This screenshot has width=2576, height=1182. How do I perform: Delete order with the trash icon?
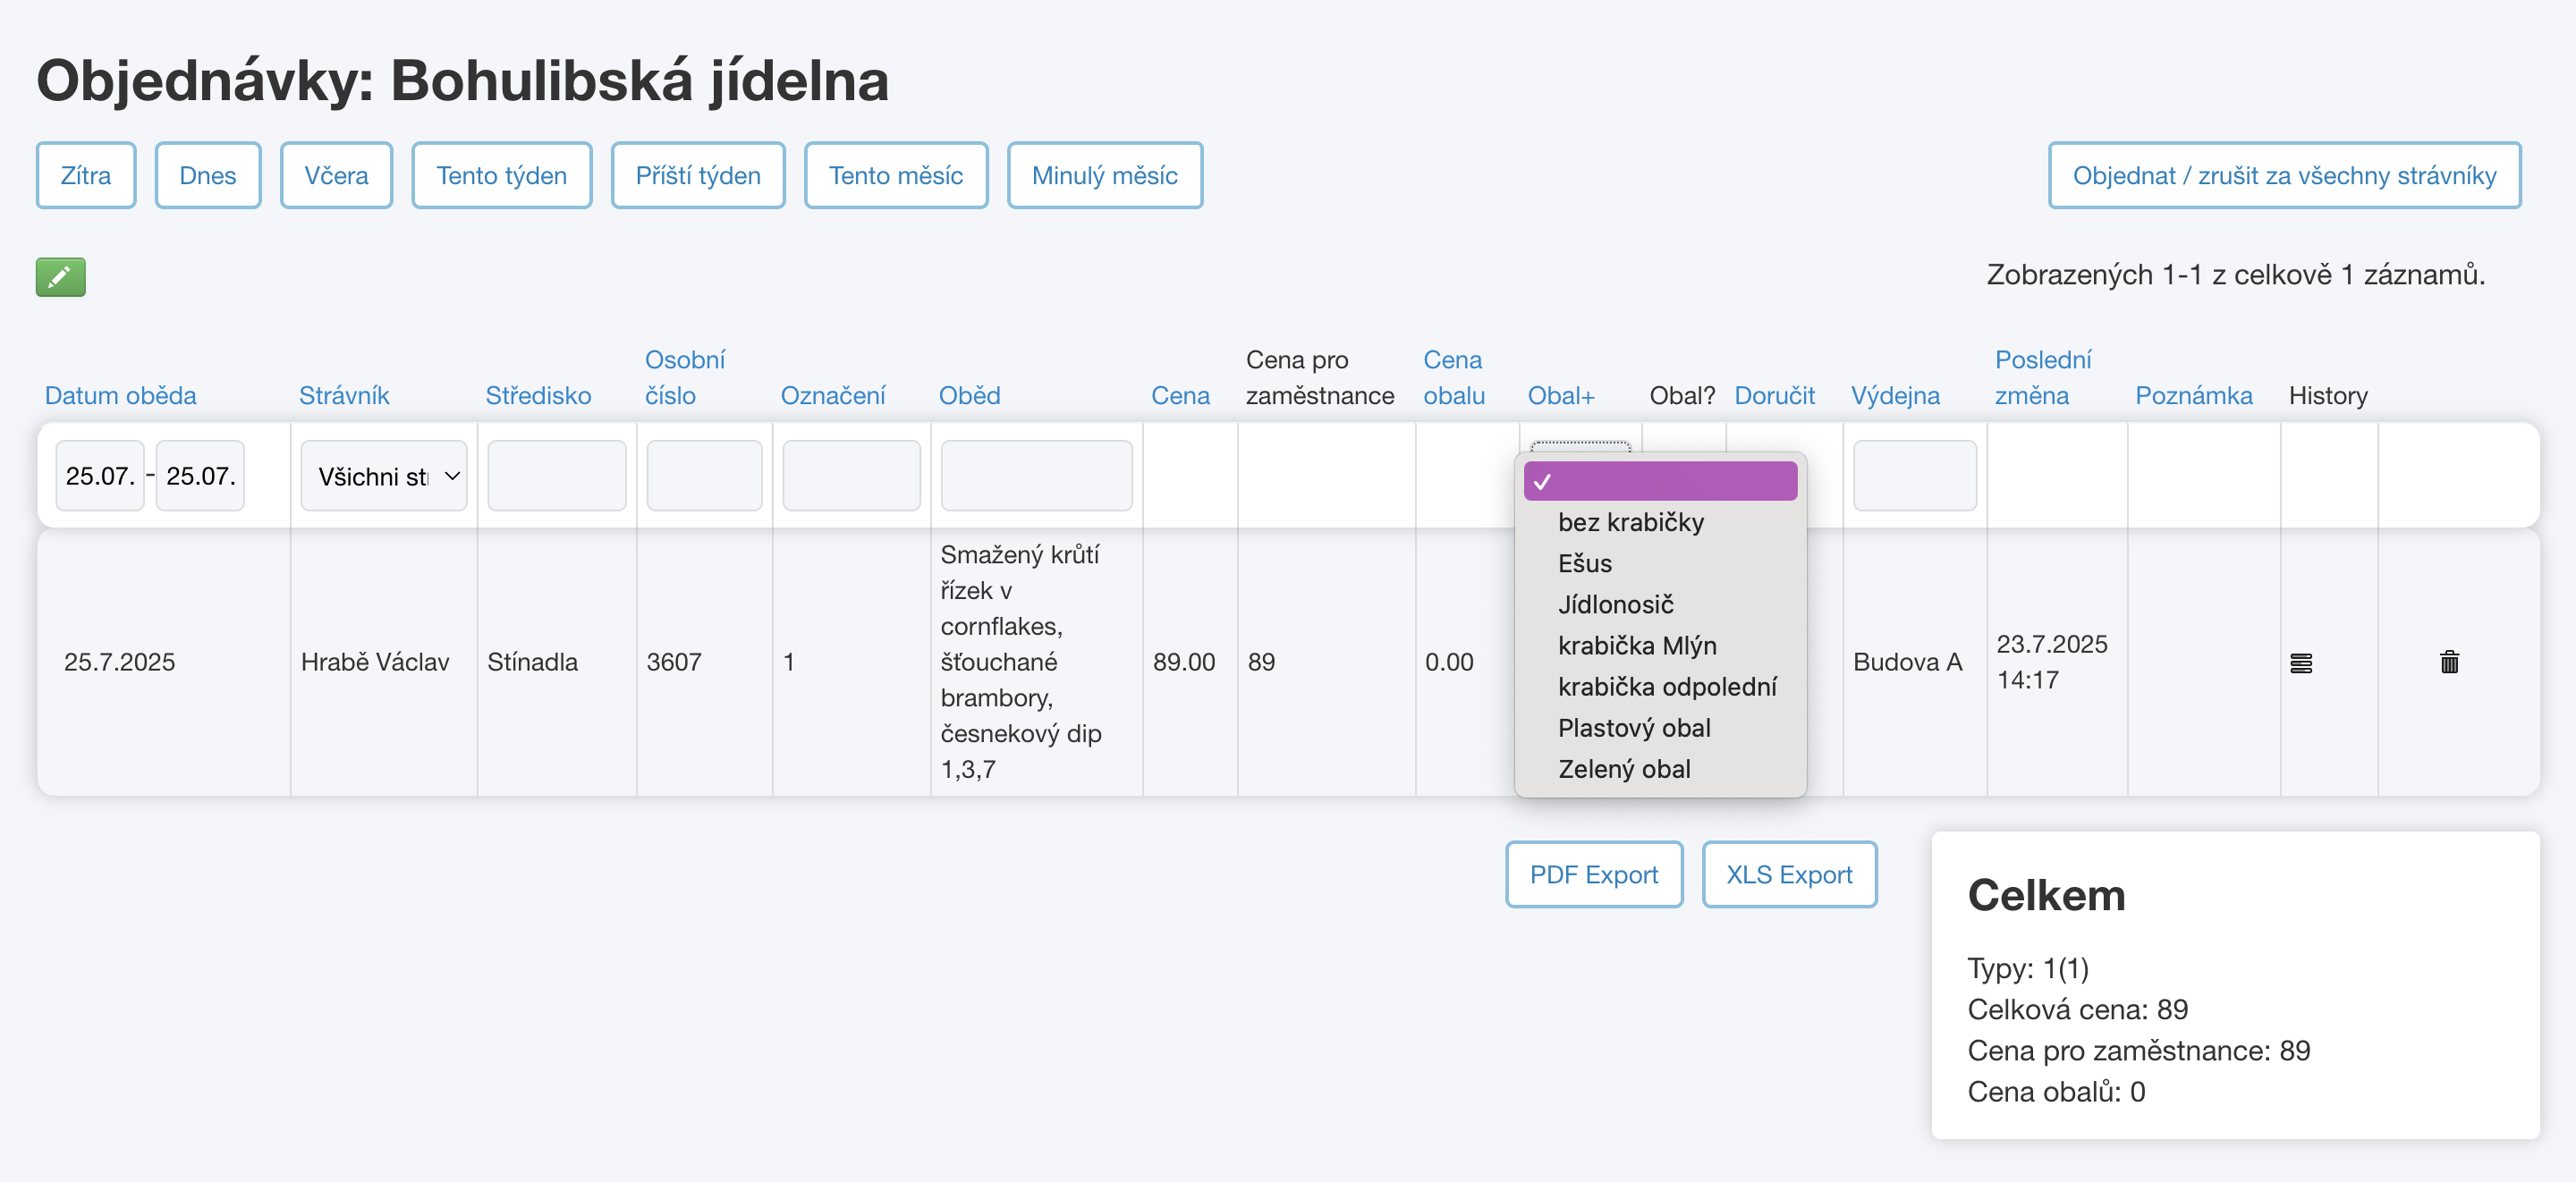click(2449, 662)
